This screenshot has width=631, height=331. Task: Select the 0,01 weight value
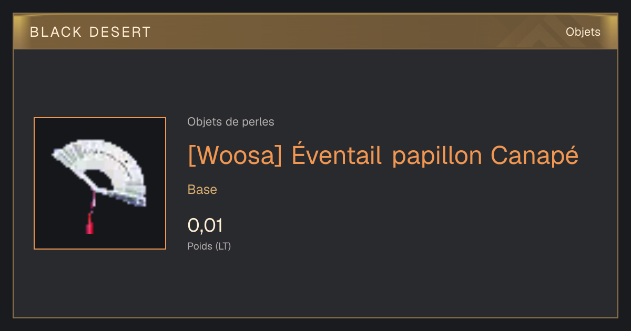tap(205, 225)
